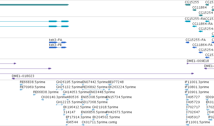Select the 496544 feature label

coord(72,122)
